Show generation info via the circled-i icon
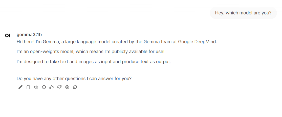Viewport: 282px width, 117px height. click(x=44, y=87)
